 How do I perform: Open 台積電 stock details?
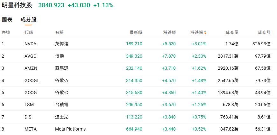click(x=61, y=105)
